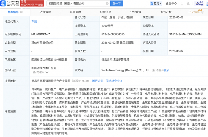Focus the company name search field
The height and width of the screenshot is (137, 208).
[x=77, y=4]
